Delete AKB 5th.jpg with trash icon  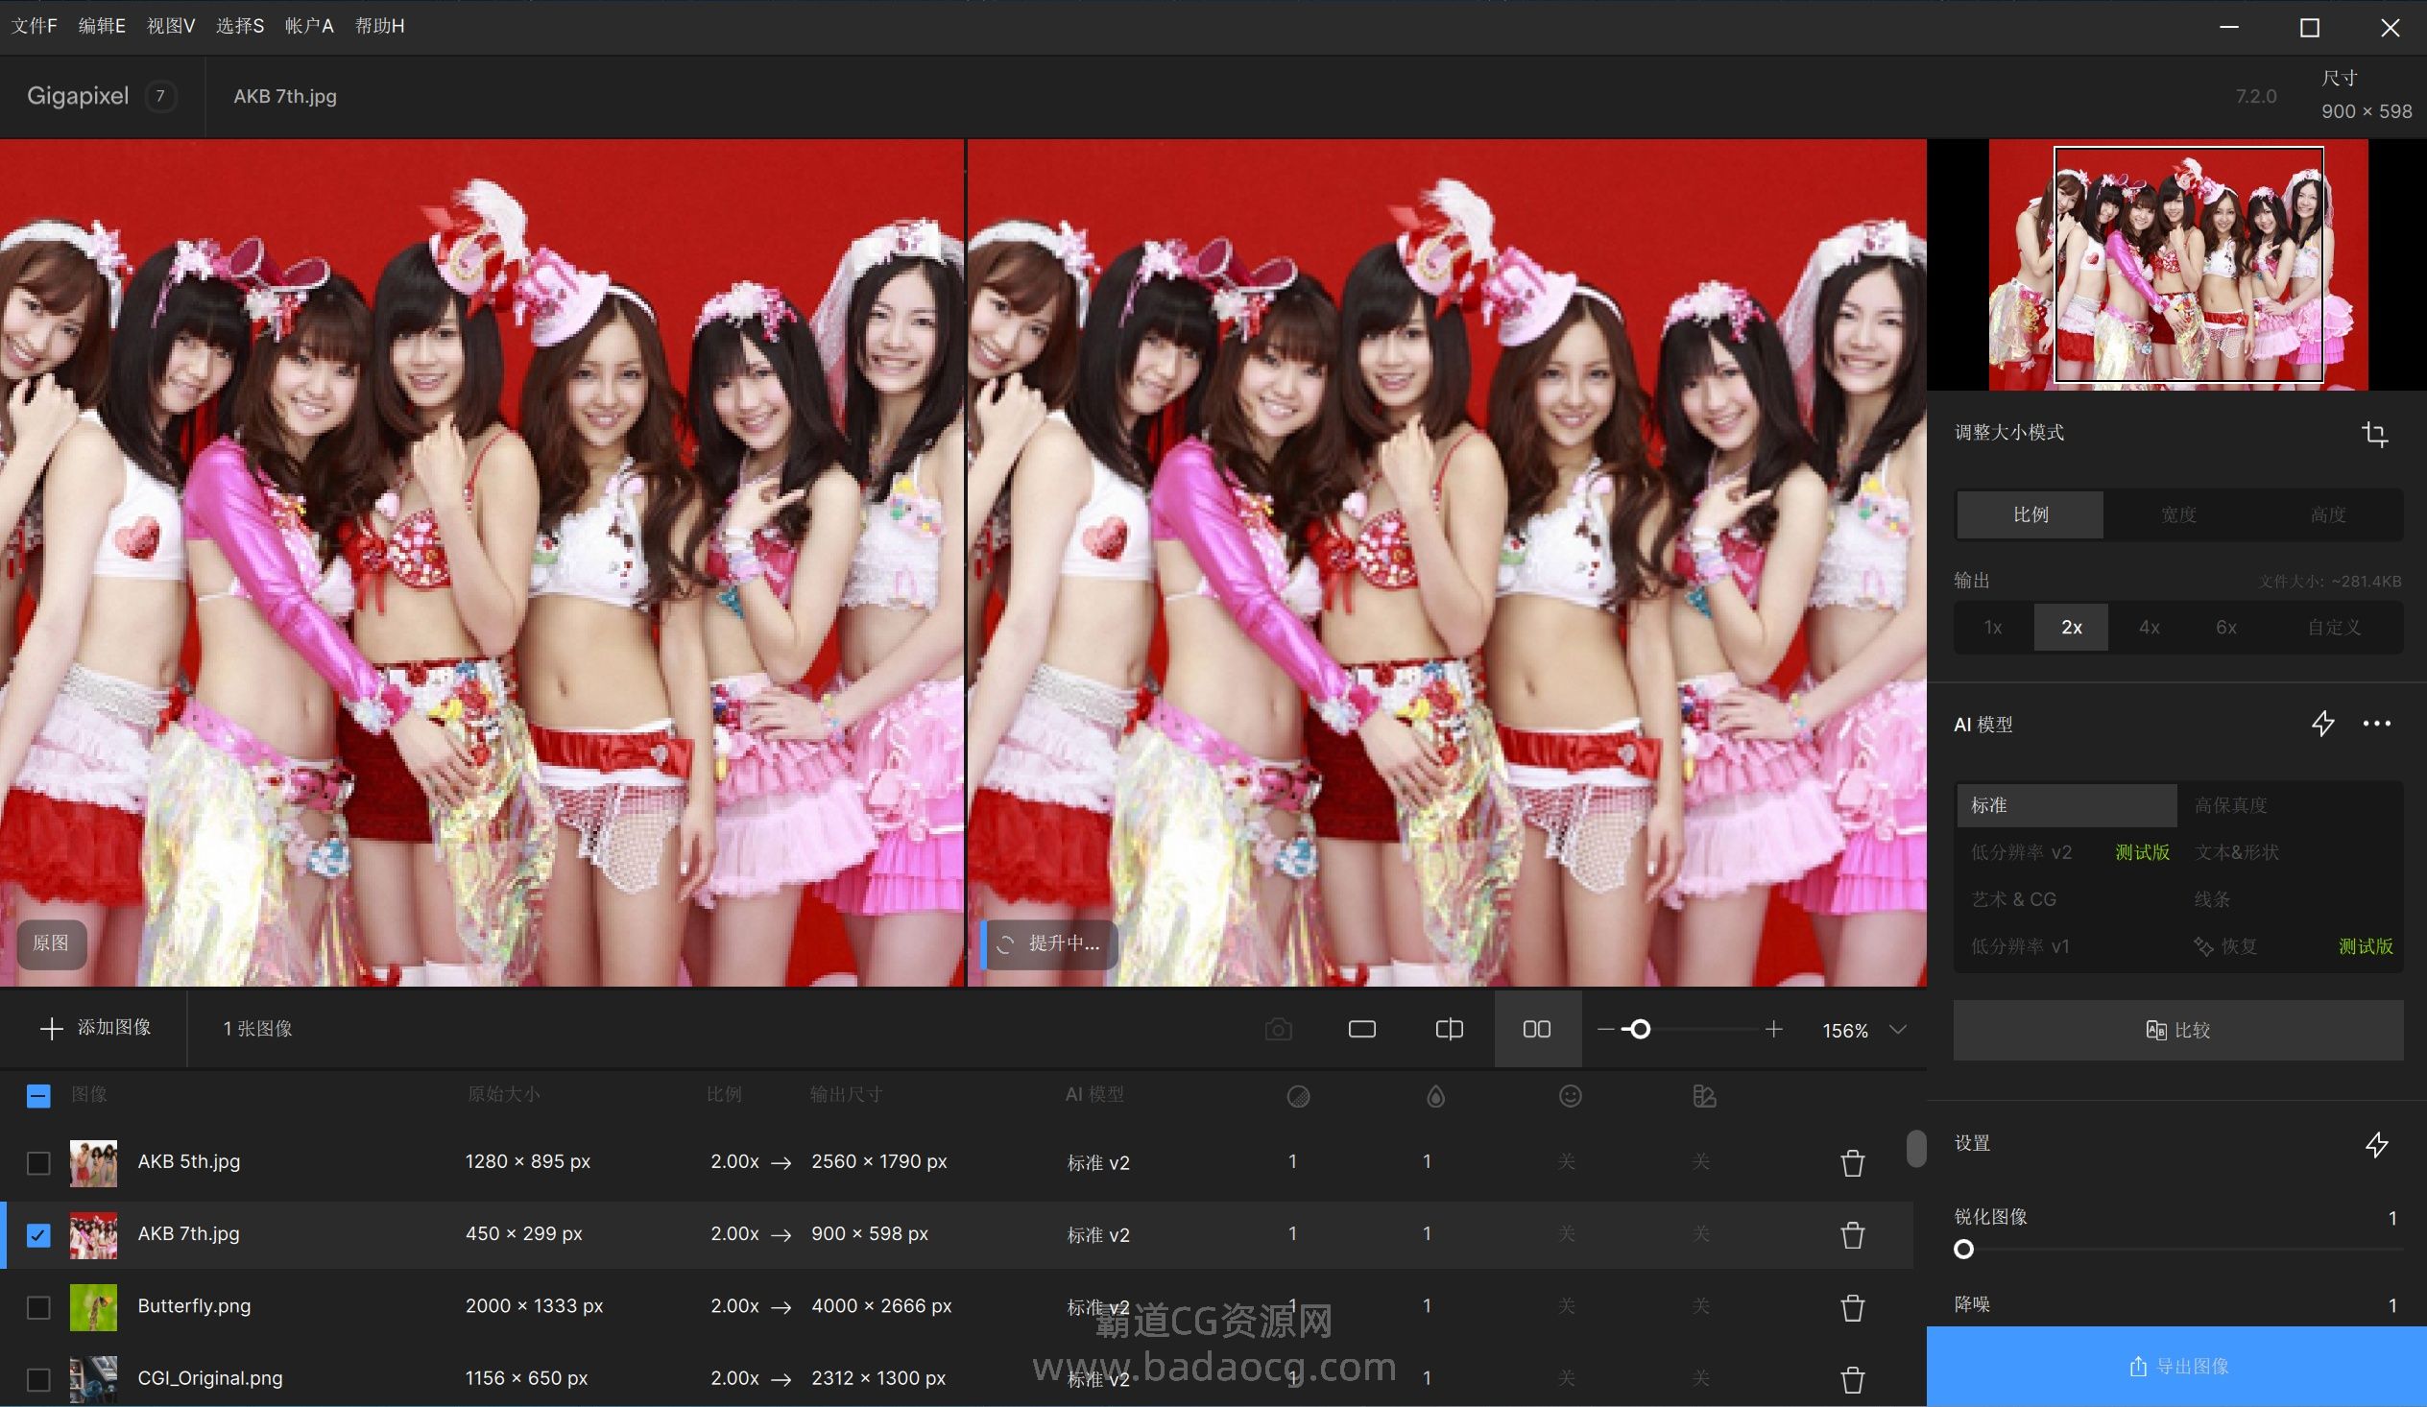(1852, 1162)
